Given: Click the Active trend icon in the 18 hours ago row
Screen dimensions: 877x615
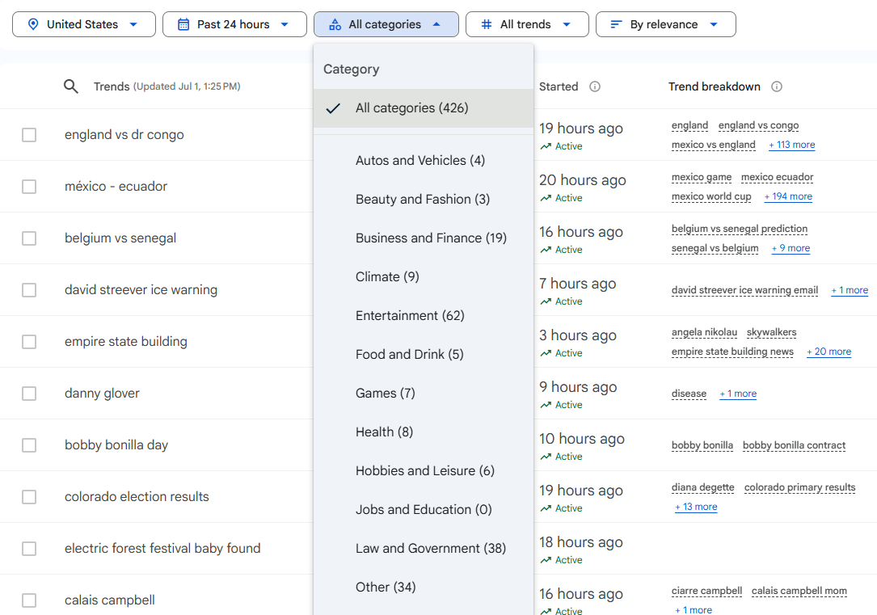Looking at the screenshot, I should 546,560.
